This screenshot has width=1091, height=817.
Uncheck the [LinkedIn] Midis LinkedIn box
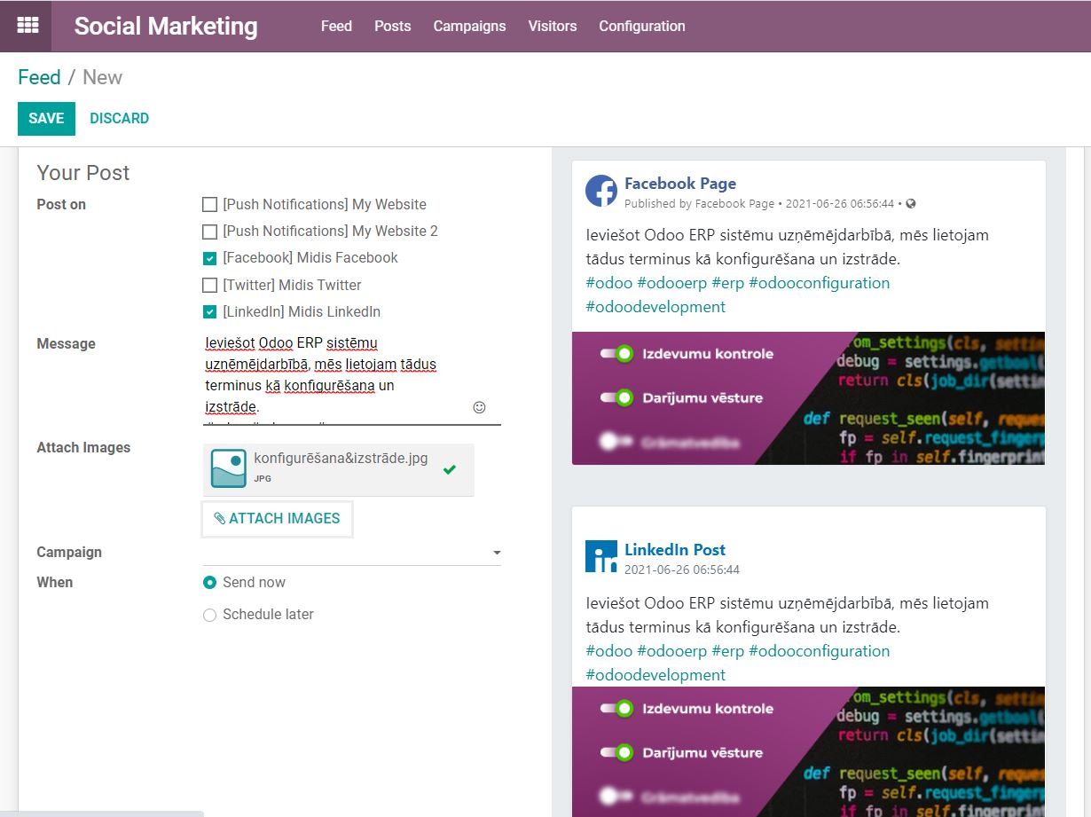click(x=210, y=312)
